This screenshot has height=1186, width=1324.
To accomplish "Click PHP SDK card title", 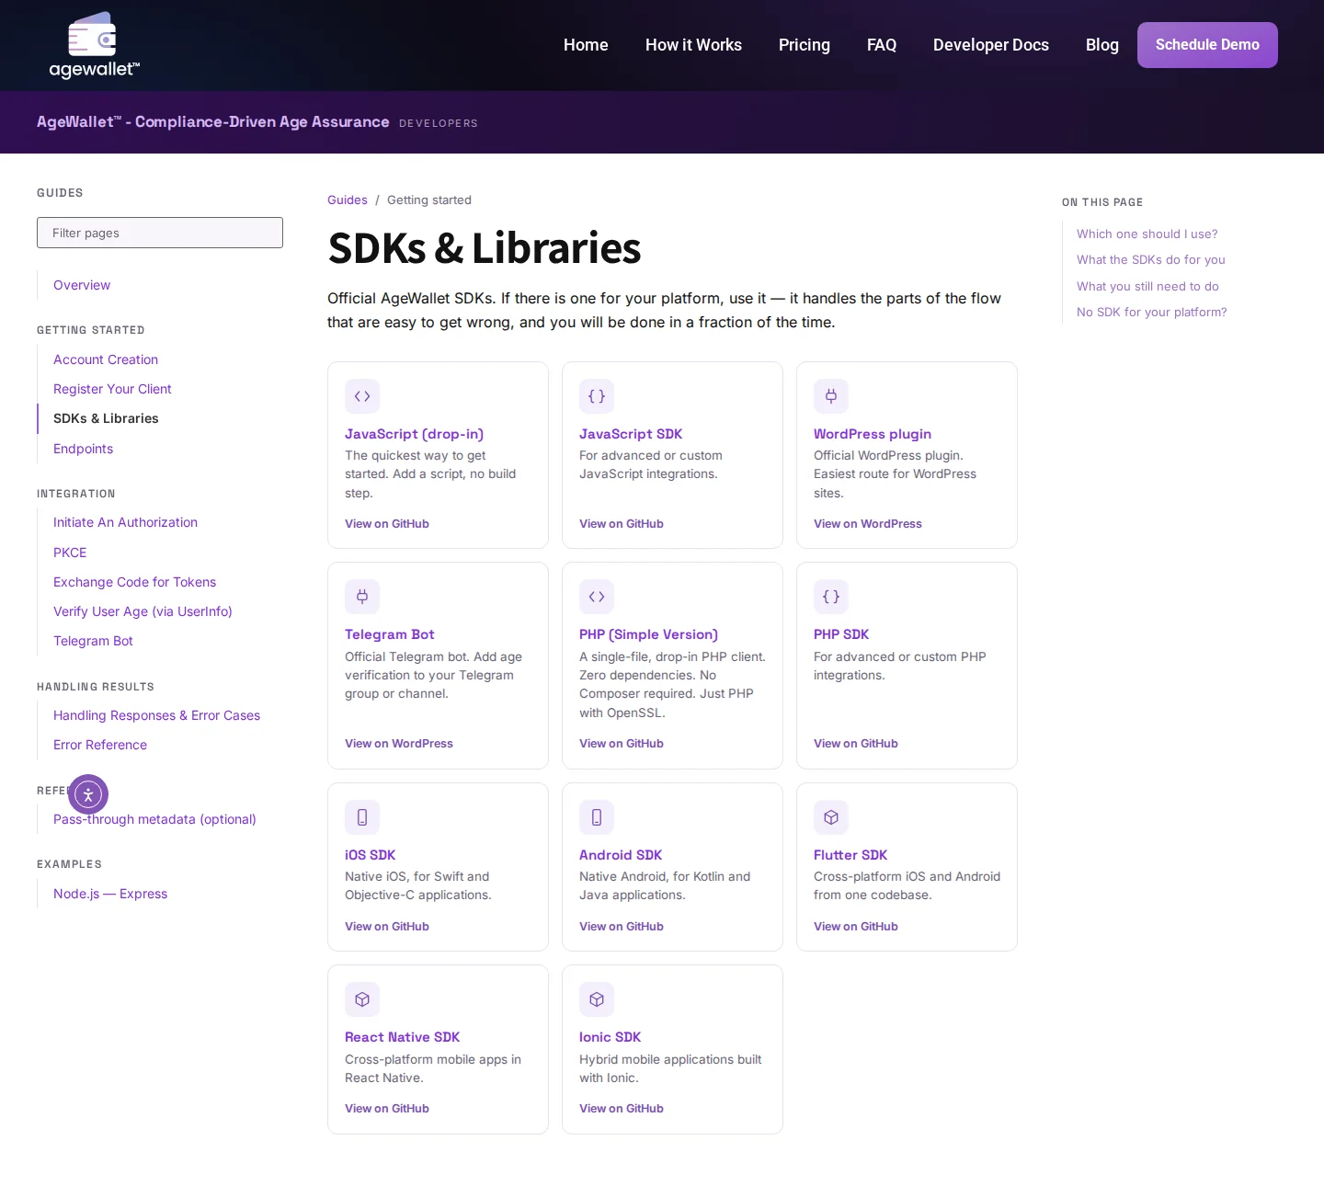I will pos(841,634).
